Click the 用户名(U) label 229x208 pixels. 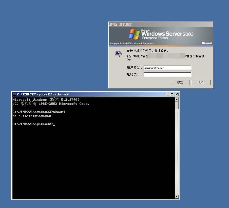134,68
